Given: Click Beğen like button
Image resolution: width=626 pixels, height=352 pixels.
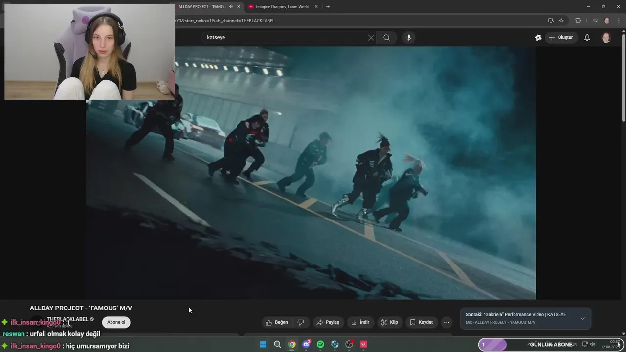Looking at the screenshot, I should (277, 322).
